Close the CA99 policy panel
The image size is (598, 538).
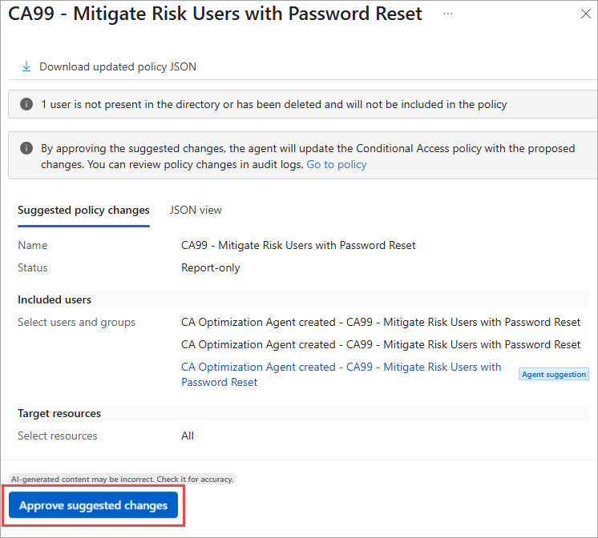point(582,14)
